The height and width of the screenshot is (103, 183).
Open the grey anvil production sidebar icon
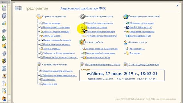tap(4, 54)
